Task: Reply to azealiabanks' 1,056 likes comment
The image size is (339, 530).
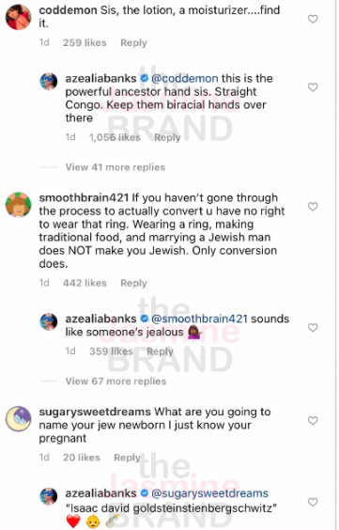Action: (167, 137)
